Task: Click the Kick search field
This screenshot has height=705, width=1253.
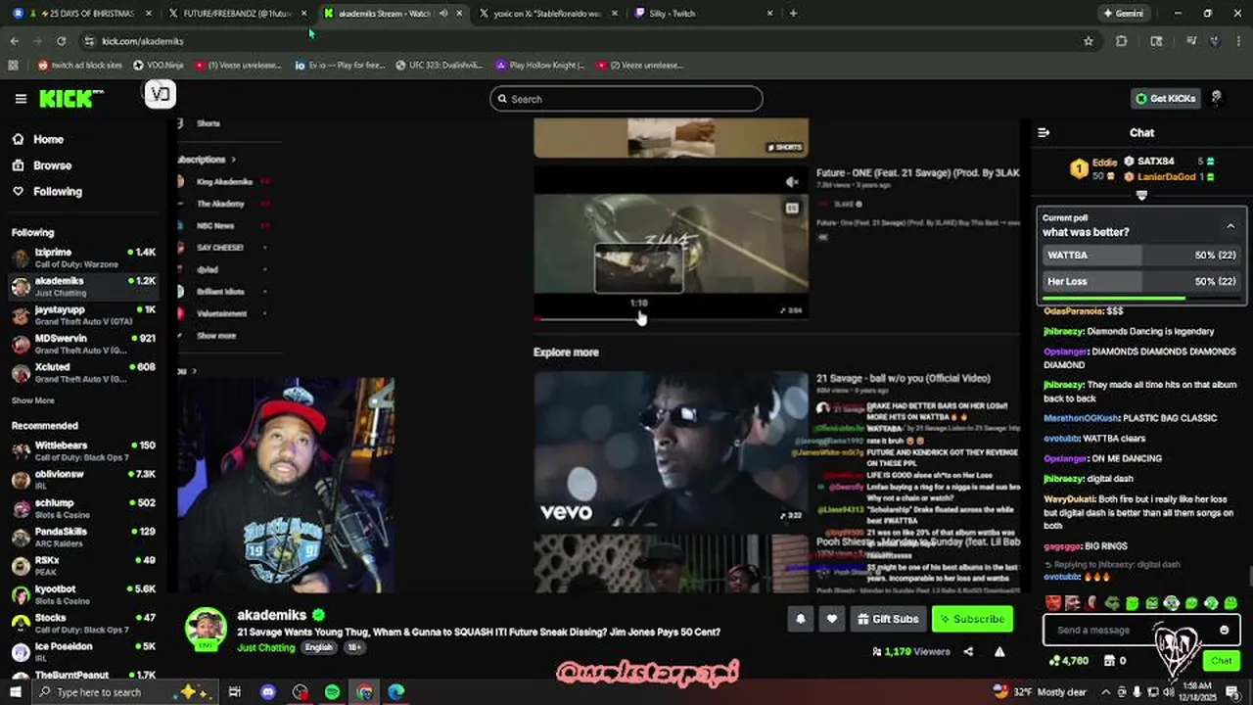Action: click(x=626, y=99)
